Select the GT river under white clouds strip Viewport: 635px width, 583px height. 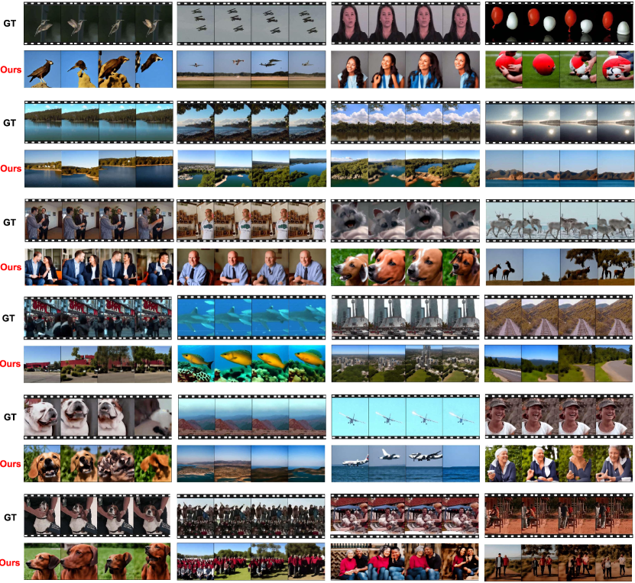click(406, 123)
